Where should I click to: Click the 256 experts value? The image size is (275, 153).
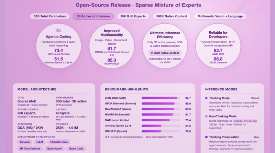coord(26,113)
